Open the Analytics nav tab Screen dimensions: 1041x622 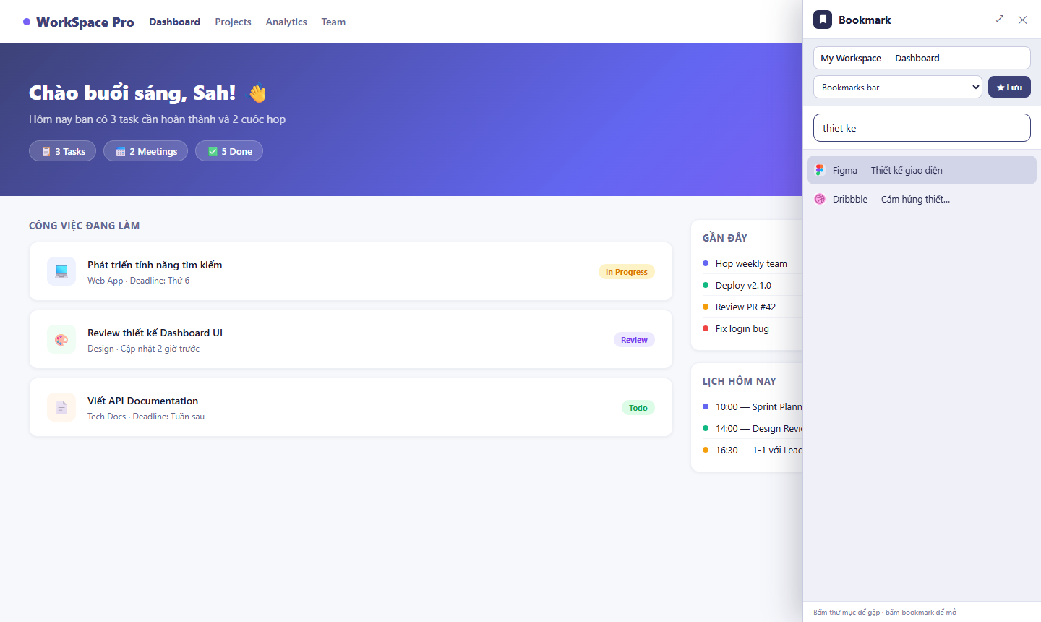coord(286,22)
